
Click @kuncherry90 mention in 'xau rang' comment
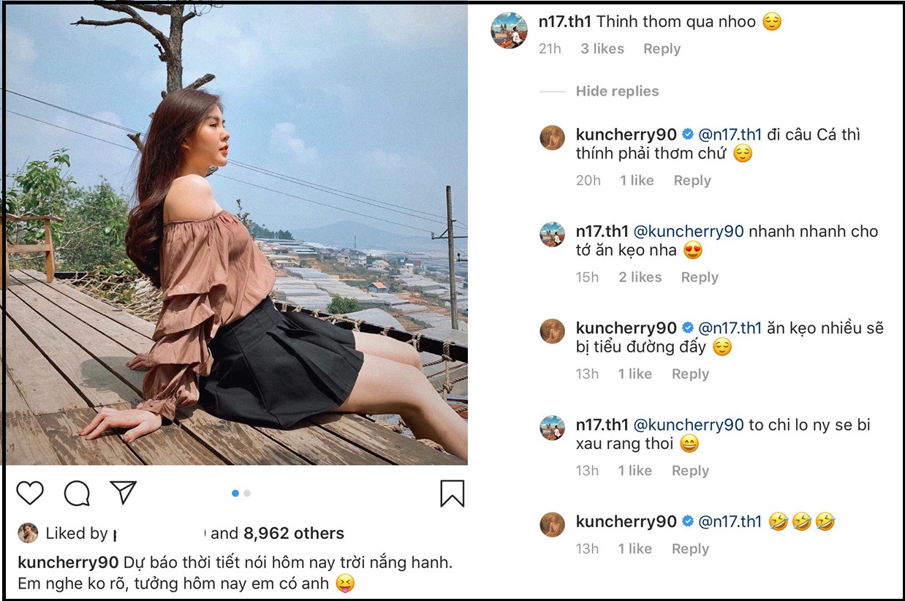click(688, 425)
